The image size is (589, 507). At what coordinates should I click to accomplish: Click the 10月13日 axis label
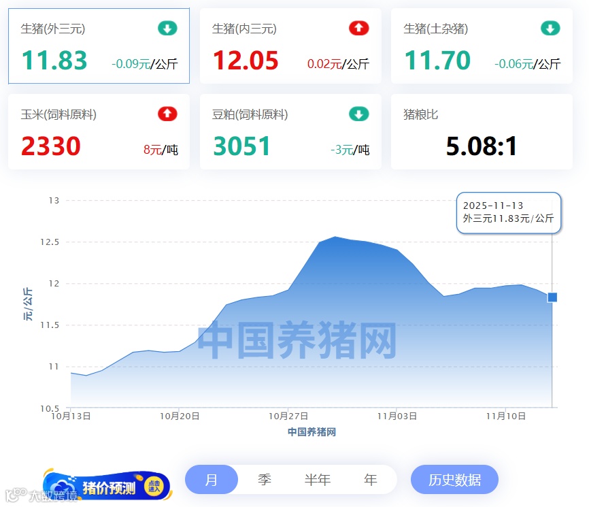coord(71,416)
